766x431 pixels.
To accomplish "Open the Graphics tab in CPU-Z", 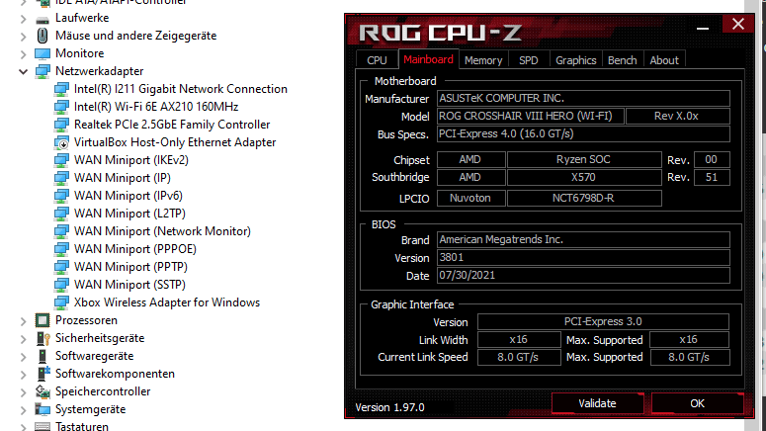I will [575, 60].
